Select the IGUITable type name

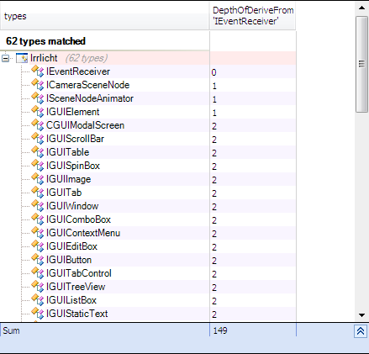click(x=68, y=152)
